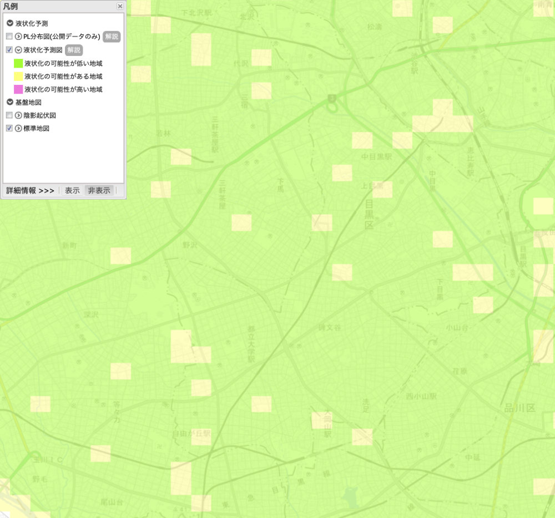Close the 凡例 legend panel
This screenshot has width=555, height=518.
point(120,6)
